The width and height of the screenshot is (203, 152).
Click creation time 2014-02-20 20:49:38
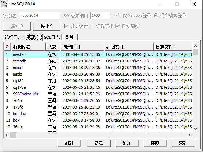[81, 74]
